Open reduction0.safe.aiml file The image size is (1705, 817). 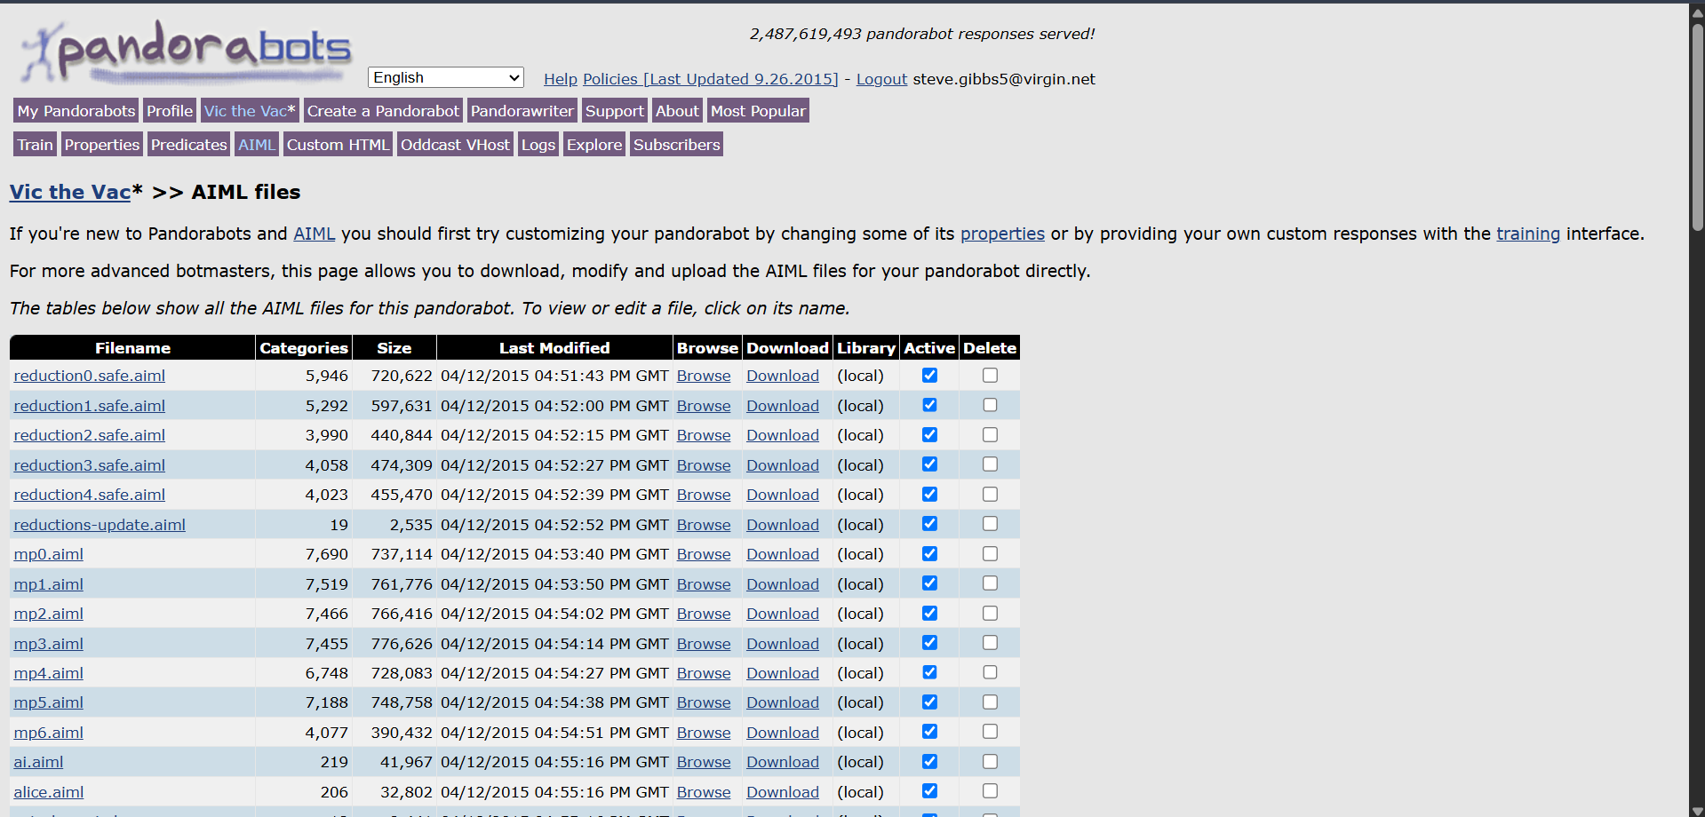coord(90,376)
